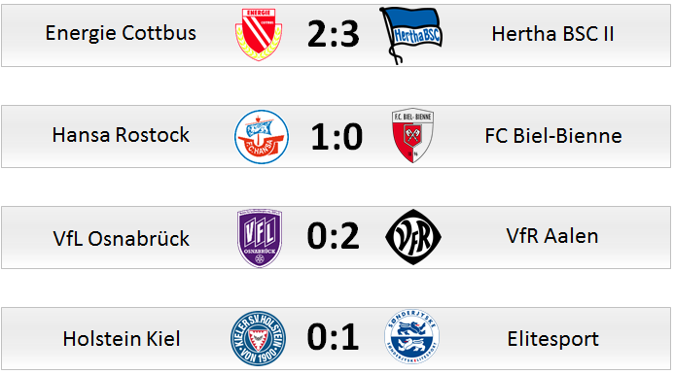Select the 1:0 match score
Image resolution: width=674 pixels, height=374 pixels.
pos(337,137)
